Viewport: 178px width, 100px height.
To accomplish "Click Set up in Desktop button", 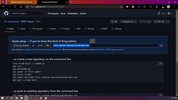I will [x=21, y=46].
